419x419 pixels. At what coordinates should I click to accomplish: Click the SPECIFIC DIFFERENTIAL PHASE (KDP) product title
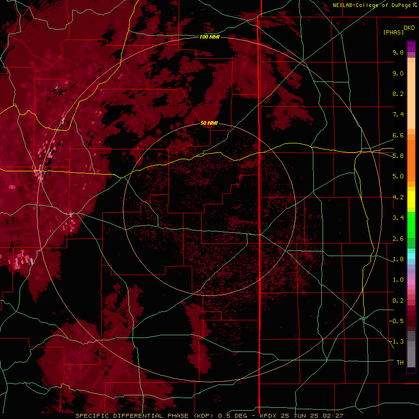pos(145,416)
